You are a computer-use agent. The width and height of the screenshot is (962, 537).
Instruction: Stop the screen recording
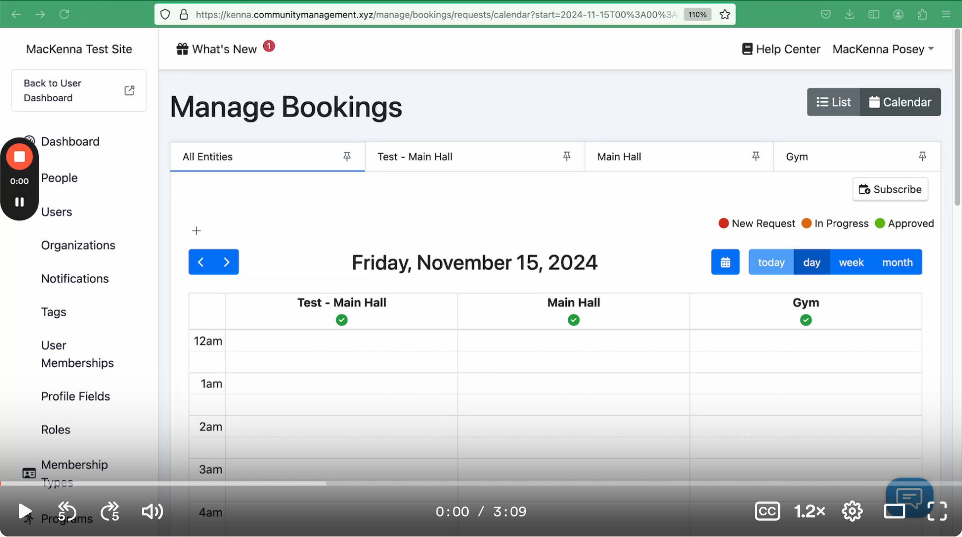[x=20, y=157]
